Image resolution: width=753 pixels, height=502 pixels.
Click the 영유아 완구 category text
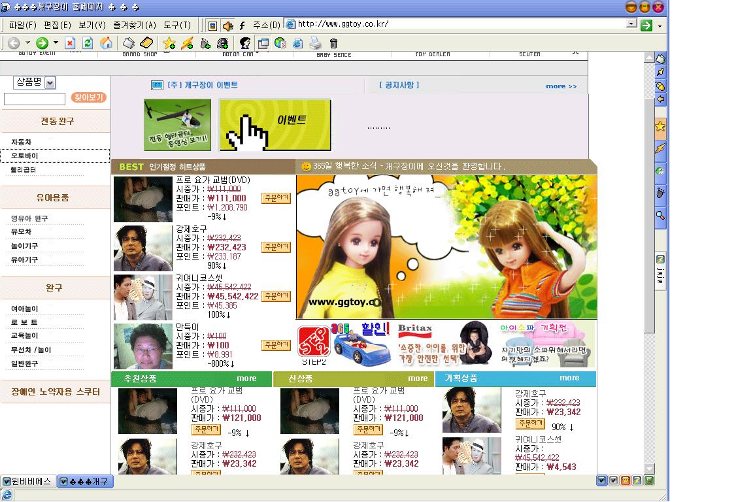29,218
